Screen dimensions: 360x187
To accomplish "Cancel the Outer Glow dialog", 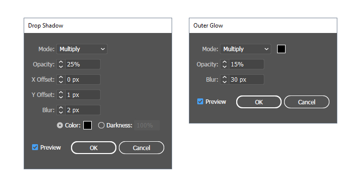I will pyautogui.click(x=307, y=102).
